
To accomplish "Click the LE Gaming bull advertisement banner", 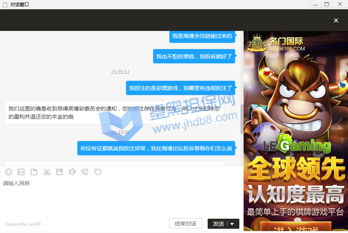I will tap(296, 116).
